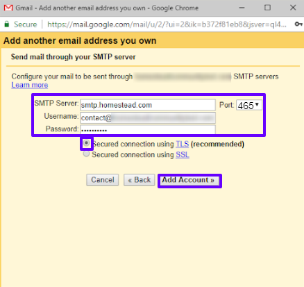Minimize the Chrome popup window
304x287 pixels.
[242, 8]
